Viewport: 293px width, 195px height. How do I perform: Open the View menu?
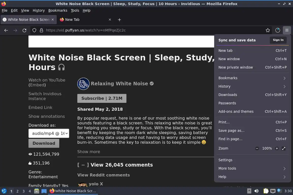pos(25,10)
